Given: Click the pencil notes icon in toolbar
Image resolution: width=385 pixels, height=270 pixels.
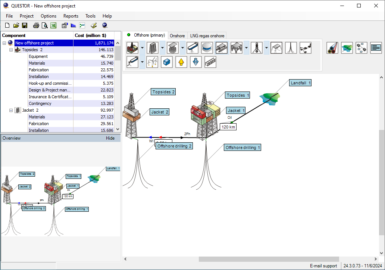Looking at the screenshot, I should click(94, 25).
